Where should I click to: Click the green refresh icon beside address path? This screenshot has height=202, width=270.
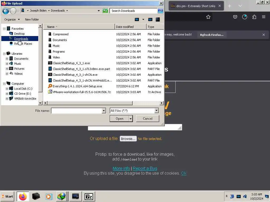pyautogui.click(x=105, y=11)
